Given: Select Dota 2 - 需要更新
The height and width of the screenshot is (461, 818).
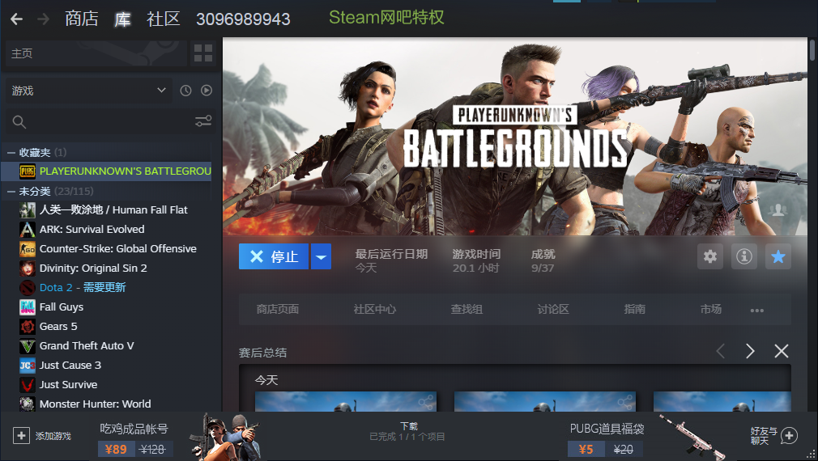Looking at the screenshot, I should [83, 288].
